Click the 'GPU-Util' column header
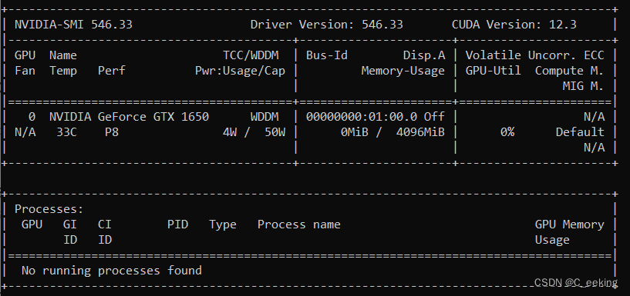Image resolution: width=630 pixels, height=296 pixels. [493, 71]
